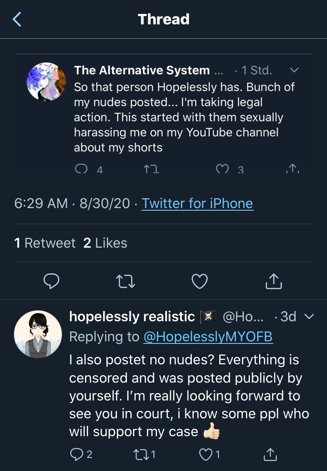Open hopelessly realistic's avatar
Screen dimensions: 327x471
(x=38, y=334)
